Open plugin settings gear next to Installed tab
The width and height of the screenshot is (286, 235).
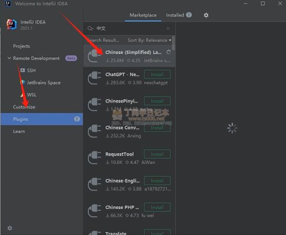tap(206, 15)
